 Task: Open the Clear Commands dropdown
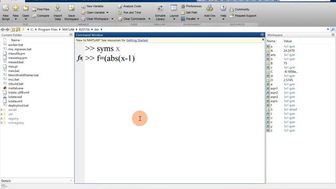[149, 19]
